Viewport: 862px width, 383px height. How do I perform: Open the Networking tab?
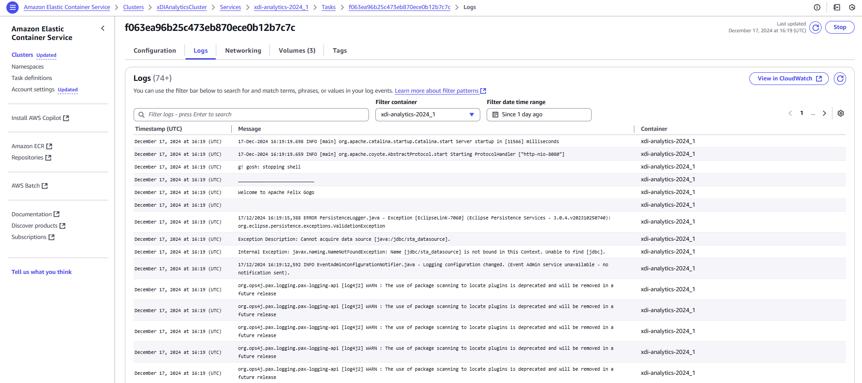click(x=243, y=50)
